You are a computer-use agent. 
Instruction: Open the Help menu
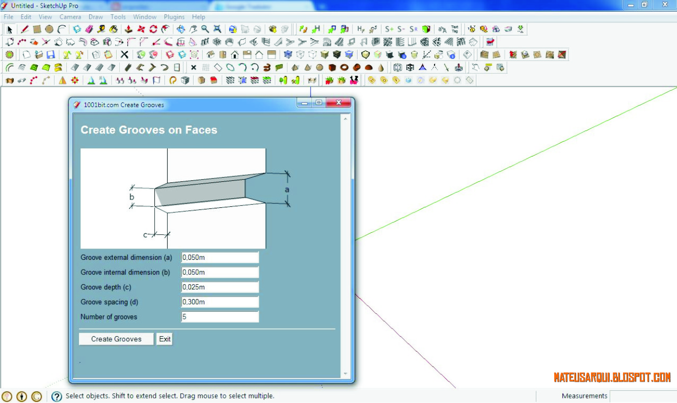(x=199, y=17)
